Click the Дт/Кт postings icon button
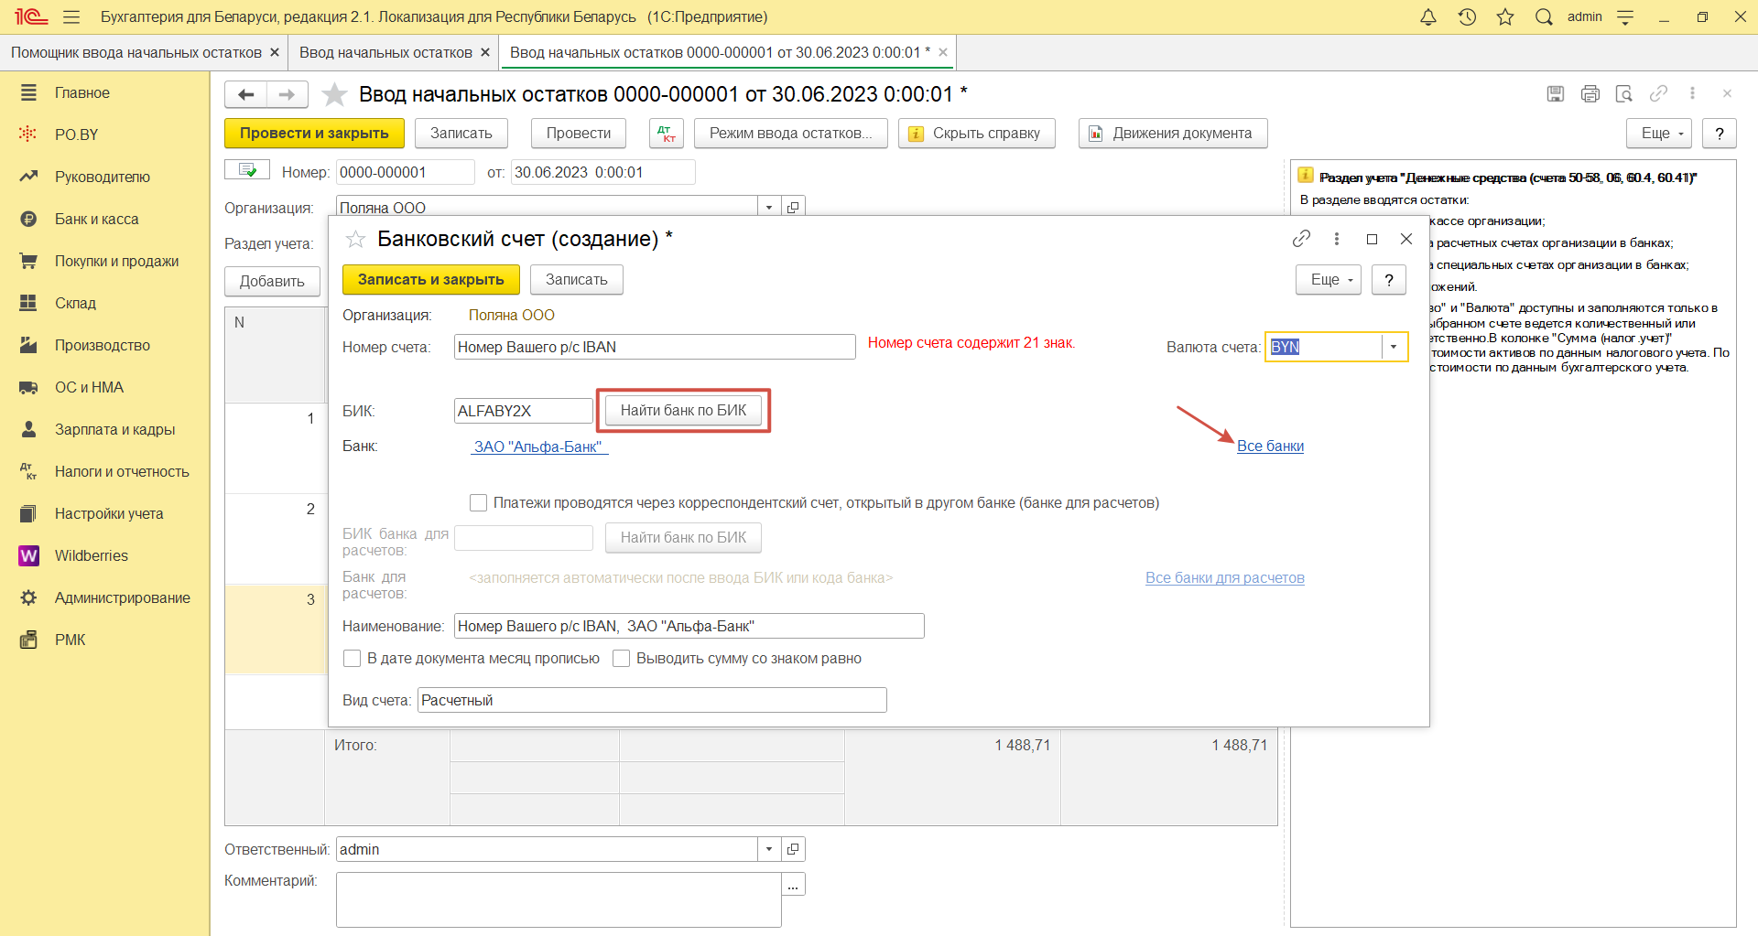 666,134
